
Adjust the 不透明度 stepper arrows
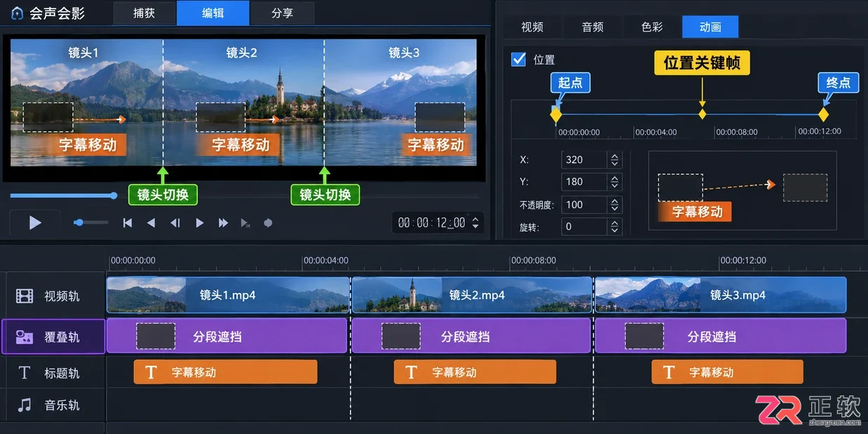coord(615,205)
